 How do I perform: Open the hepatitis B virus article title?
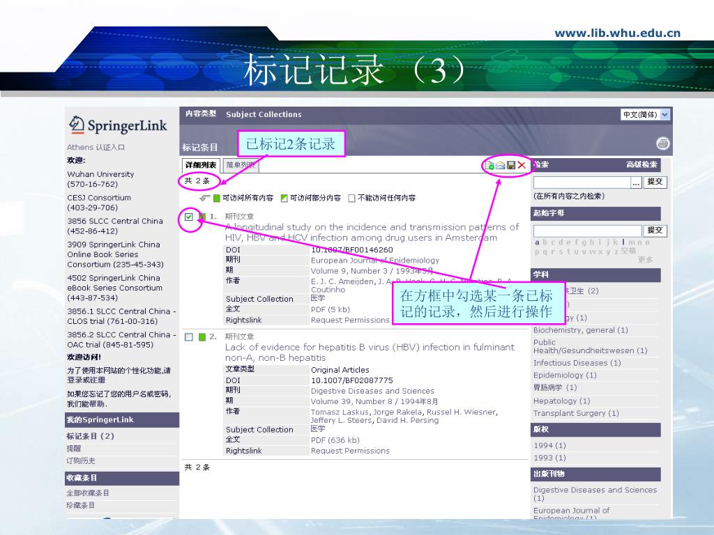[370, 352]
